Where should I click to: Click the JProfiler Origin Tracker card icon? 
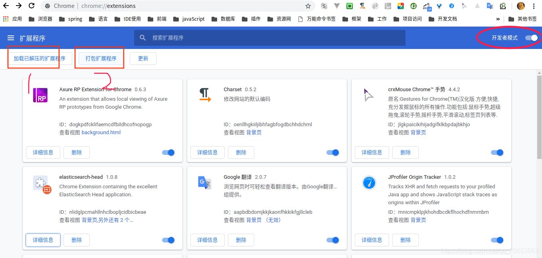point(369,183)
